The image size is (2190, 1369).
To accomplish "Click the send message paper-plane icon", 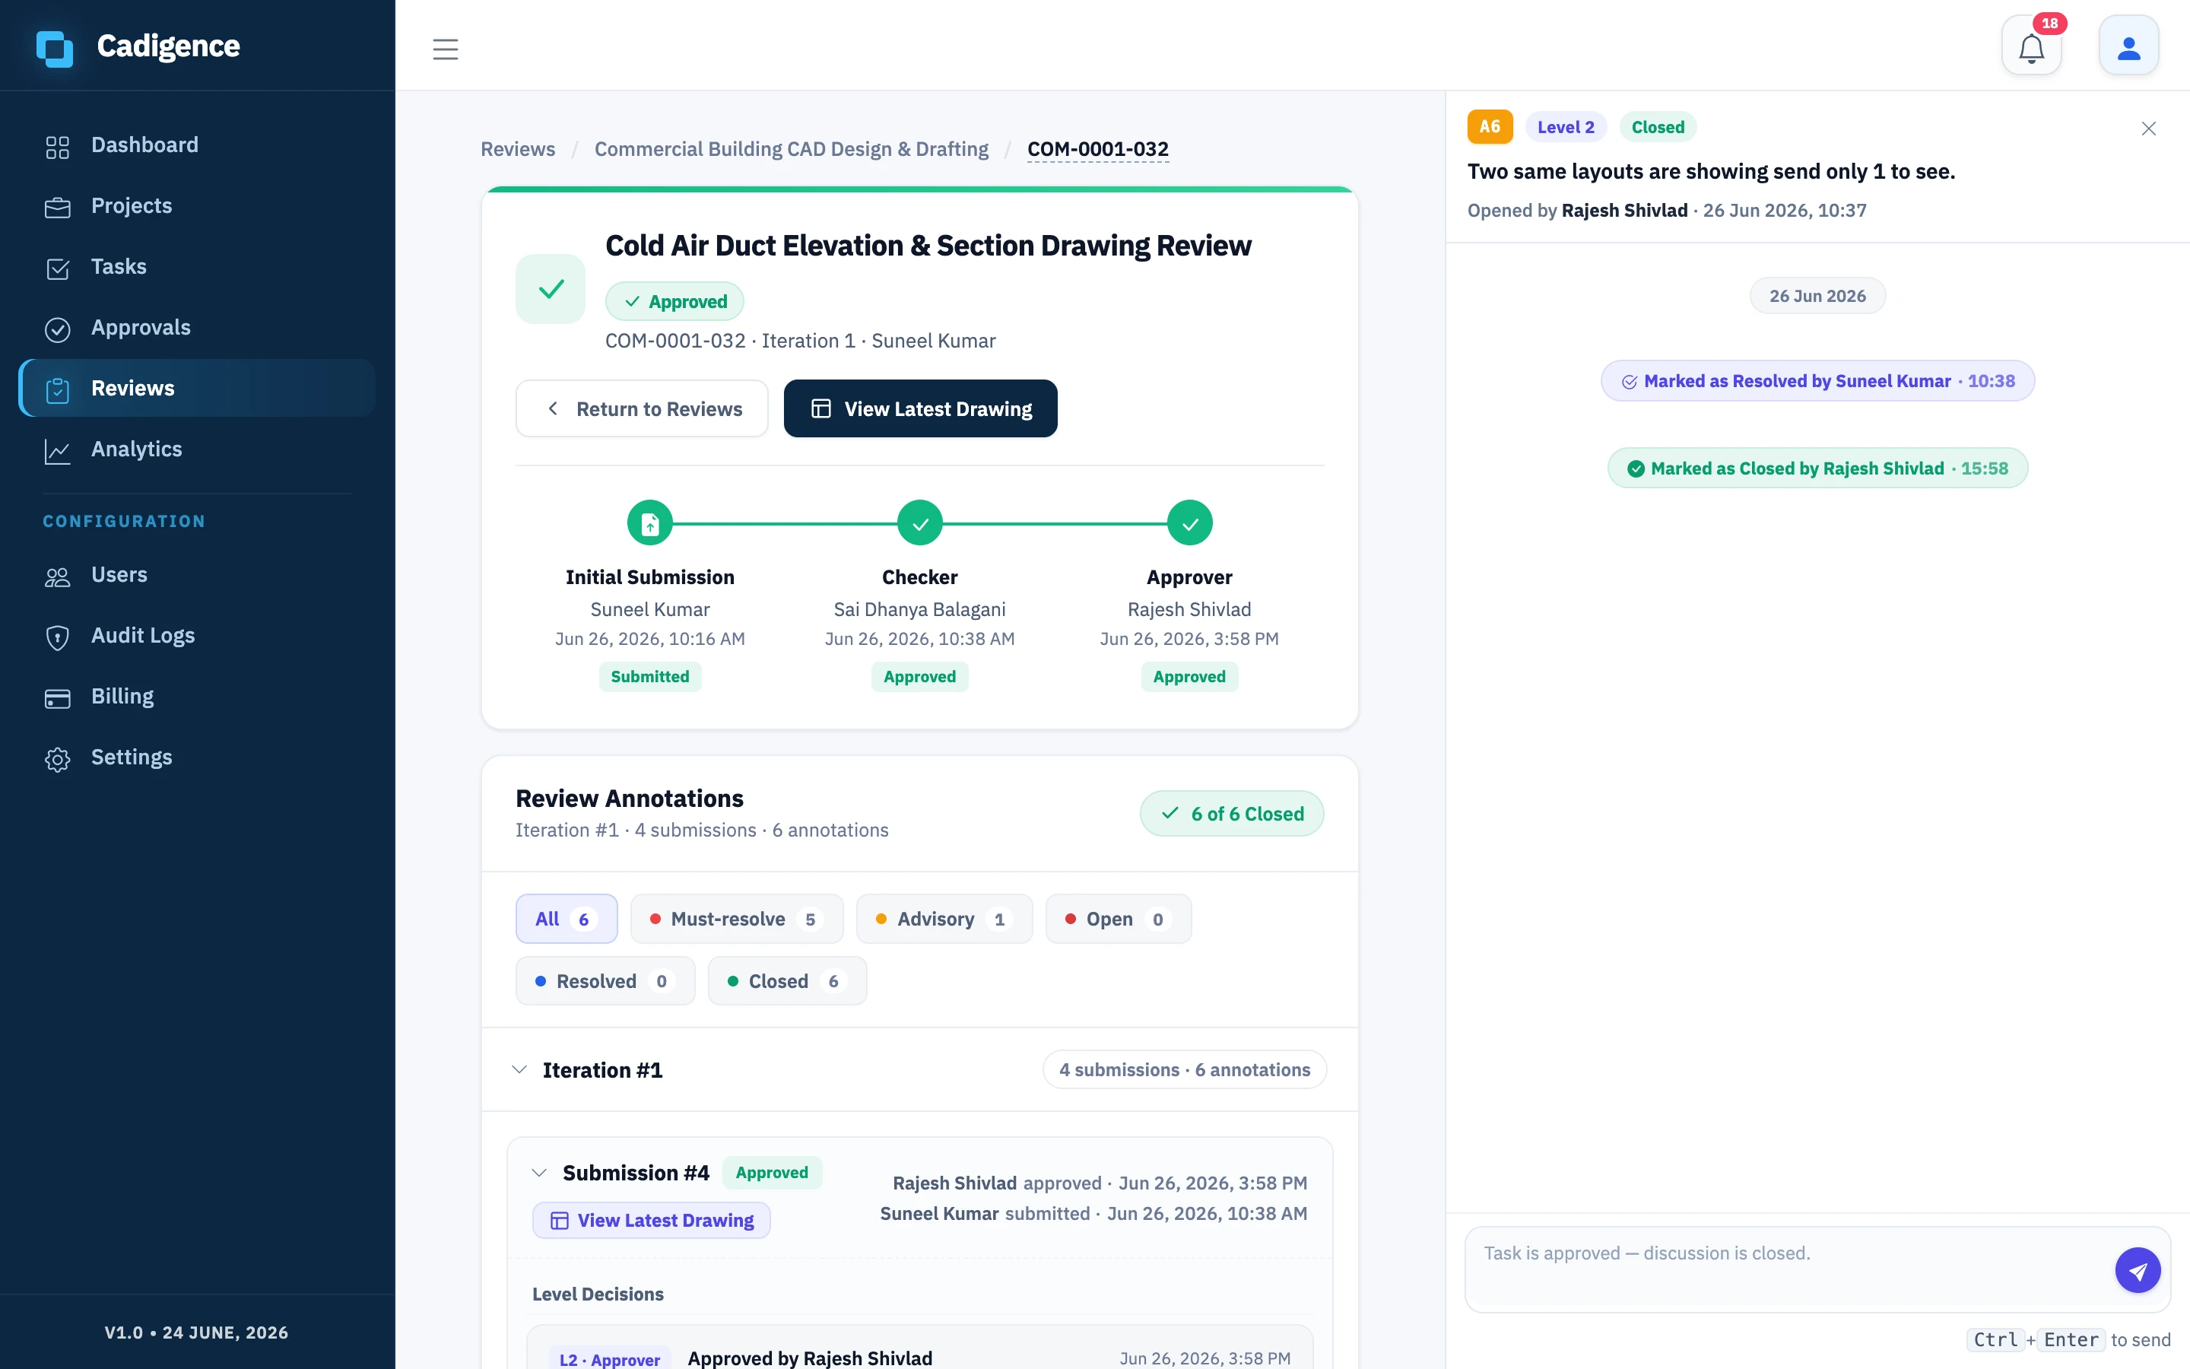I will 2138,1270.
